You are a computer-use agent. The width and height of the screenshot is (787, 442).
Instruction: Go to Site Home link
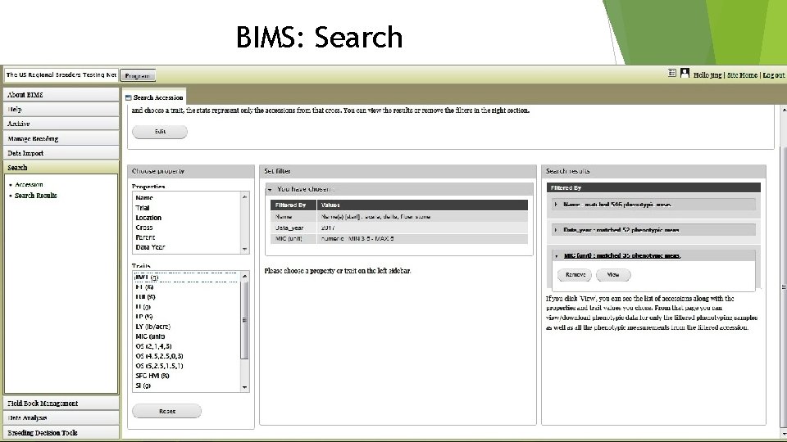point(742,75)
